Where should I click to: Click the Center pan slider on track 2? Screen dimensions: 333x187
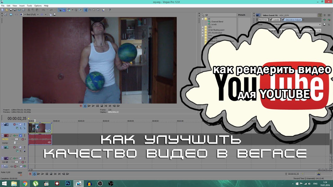click(x=15, y=143)
